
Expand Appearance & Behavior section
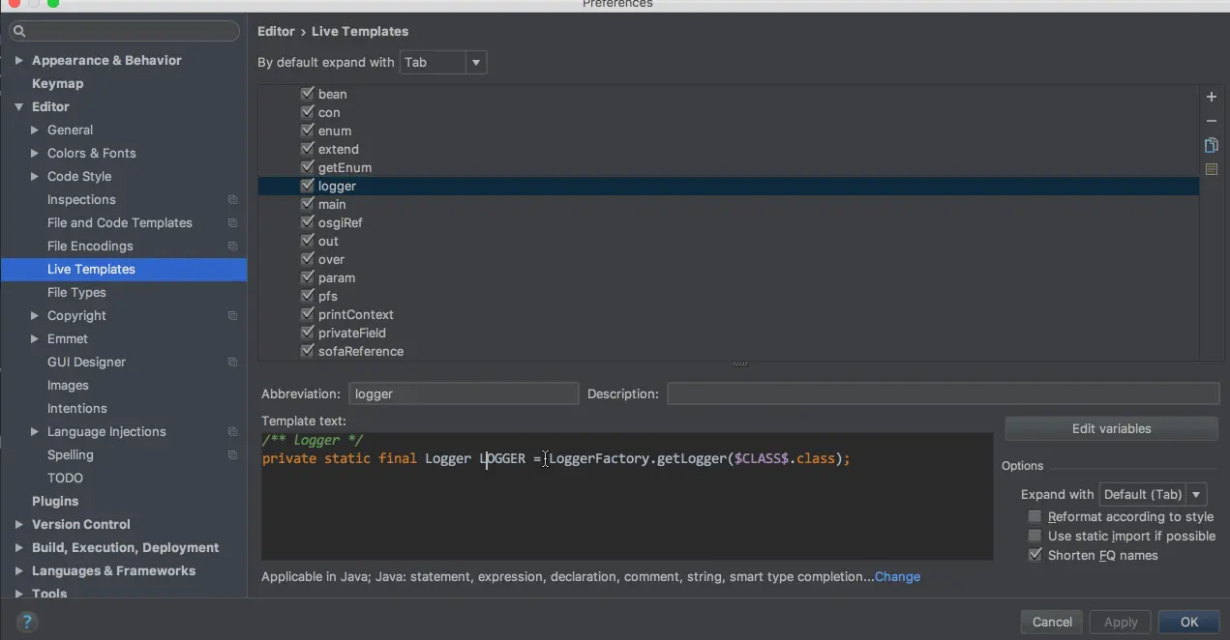[18, 60]
